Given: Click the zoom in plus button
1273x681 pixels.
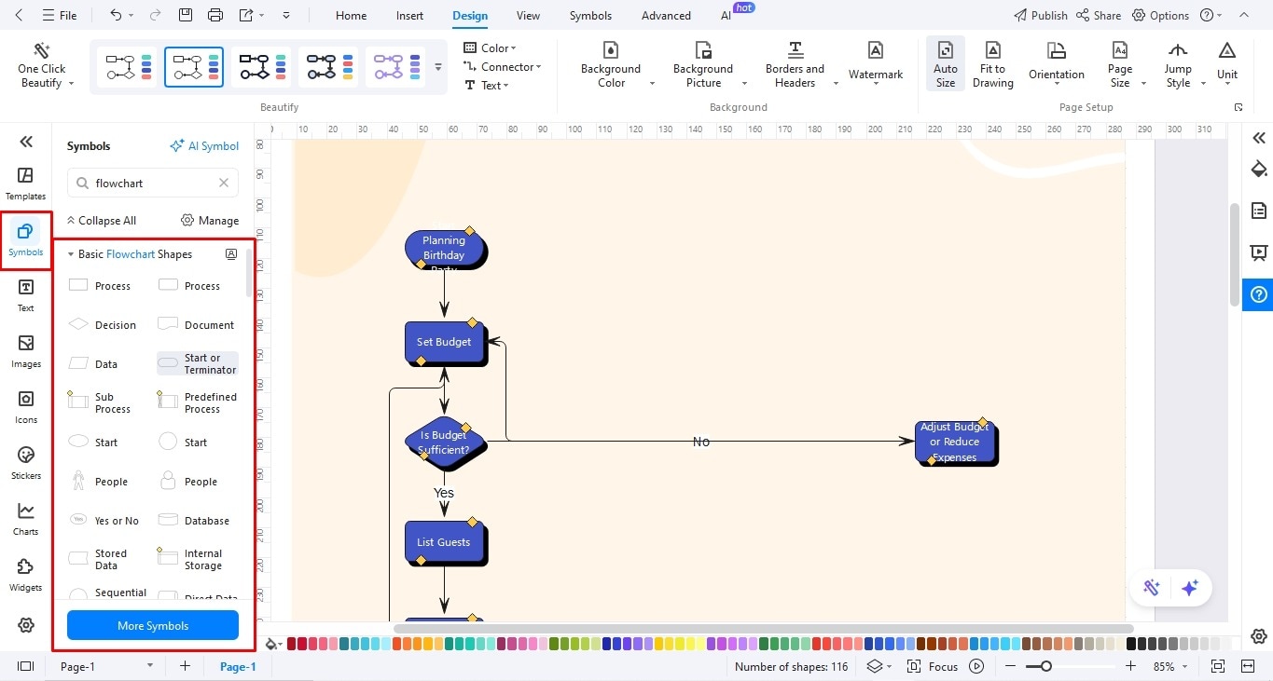Looking at the screenshot, I should pos(1130,666).
